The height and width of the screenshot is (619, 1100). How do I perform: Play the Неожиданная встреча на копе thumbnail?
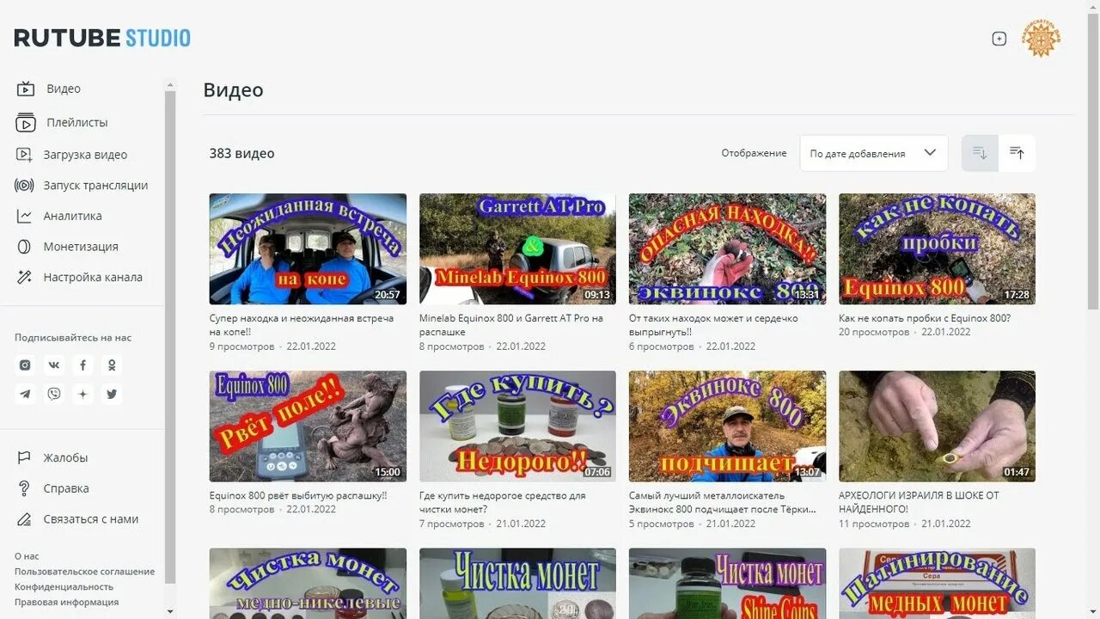pyautogui.click(x=308, y=248)
